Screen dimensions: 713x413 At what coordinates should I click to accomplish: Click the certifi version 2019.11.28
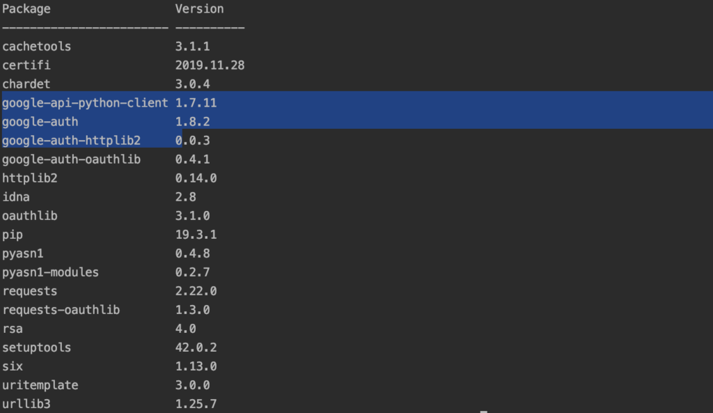210,65
